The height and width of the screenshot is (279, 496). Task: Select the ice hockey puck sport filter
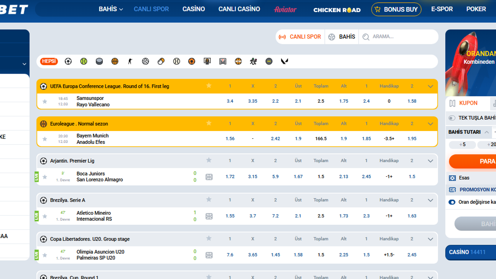pos(99,61)
